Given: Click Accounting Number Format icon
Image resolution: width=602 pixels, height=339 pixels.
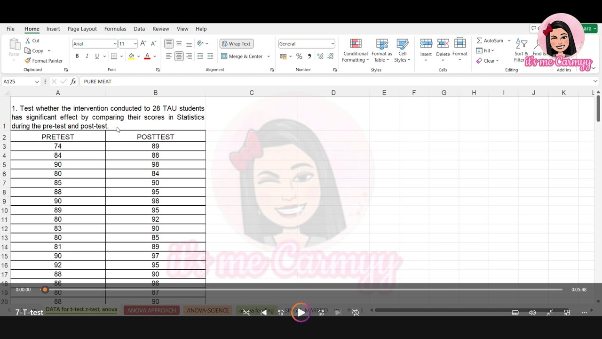Looking at the screenshot, I should click(283, 56).
